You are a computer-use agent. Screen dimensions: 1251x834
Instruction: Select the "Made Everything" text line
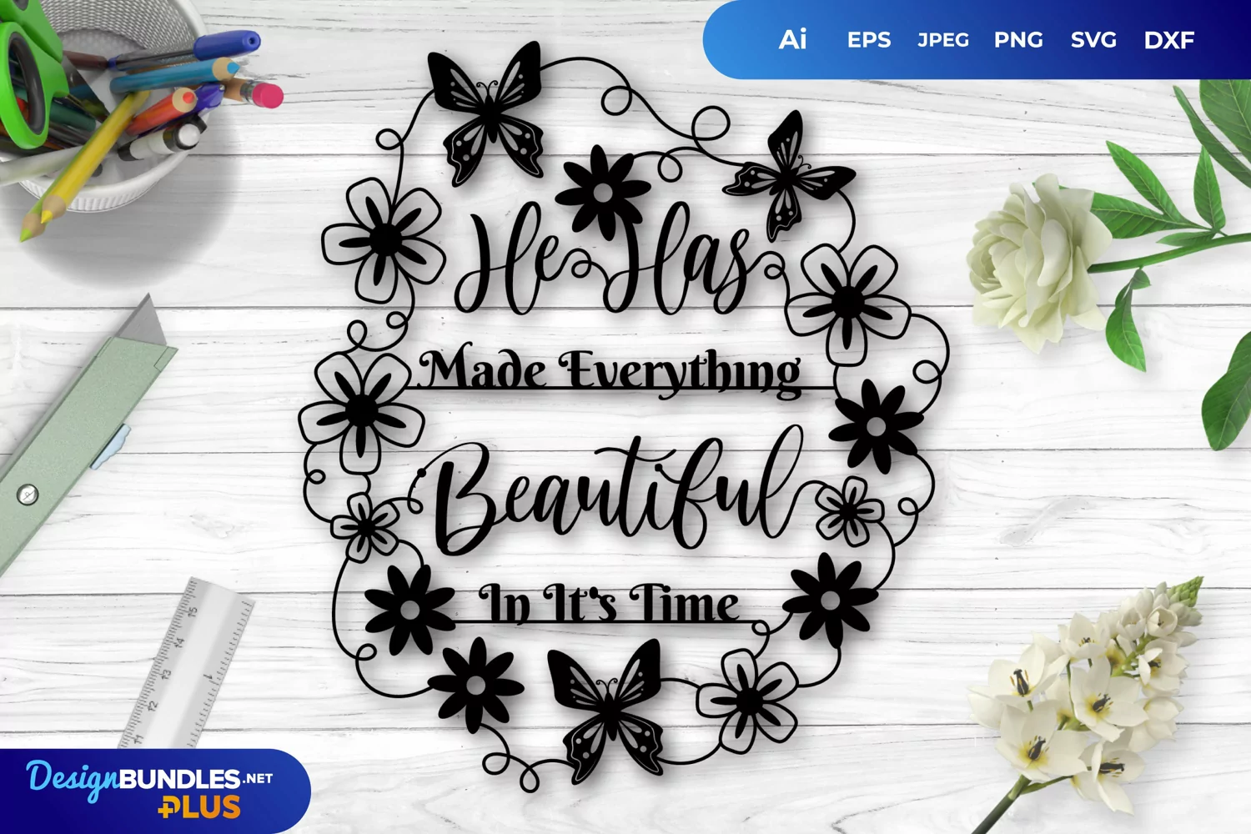pos(610,371)
